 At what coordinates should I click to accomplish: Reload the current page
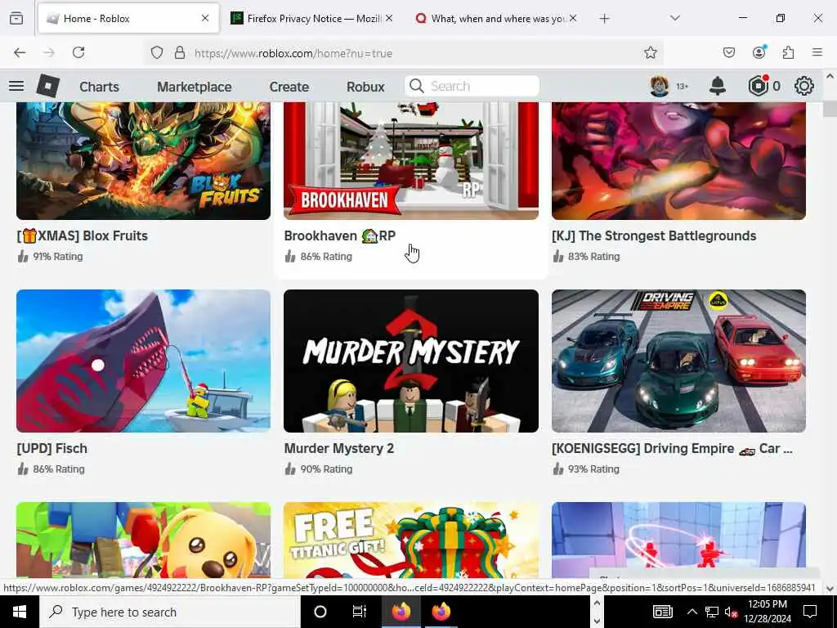click(x=78, y=52)
